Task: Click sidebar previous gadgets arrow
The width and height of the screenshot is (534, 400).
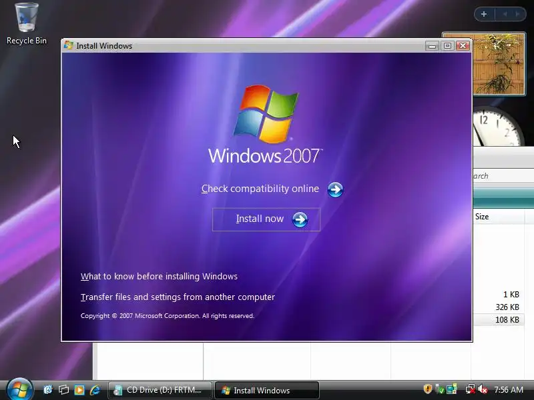Action: [x=505, y=14]
